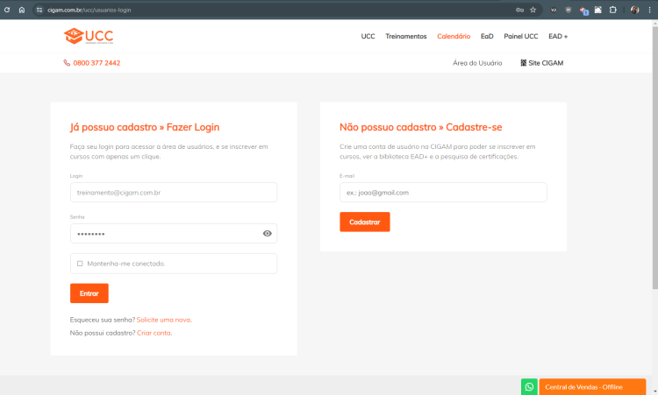This screenshot has width=658, height=395.
Task: Call the 0800 377 2442 link
Action: 97,63
